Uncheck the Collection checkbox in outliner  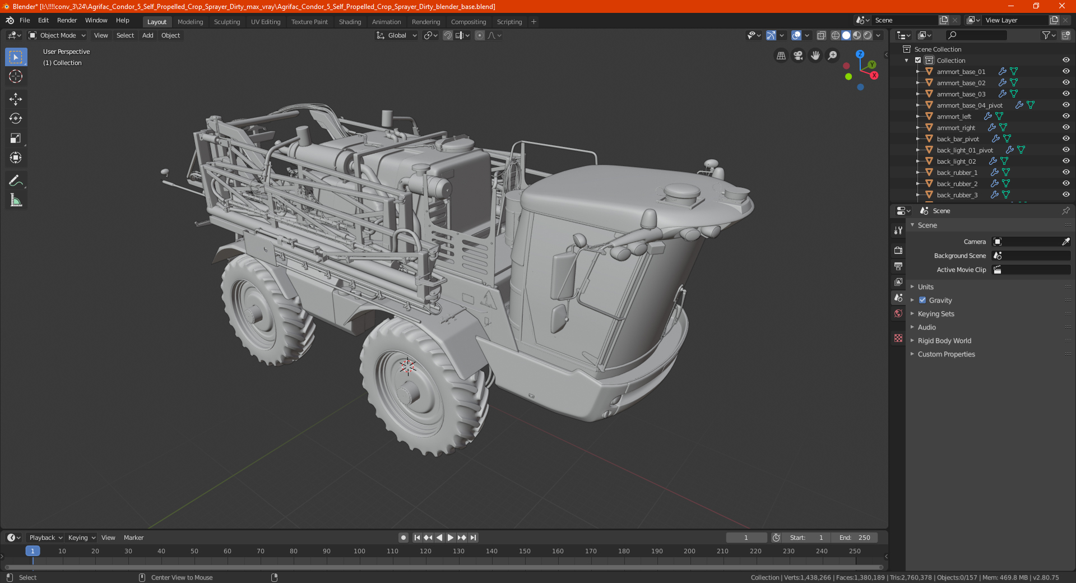[x=918, y=61]
